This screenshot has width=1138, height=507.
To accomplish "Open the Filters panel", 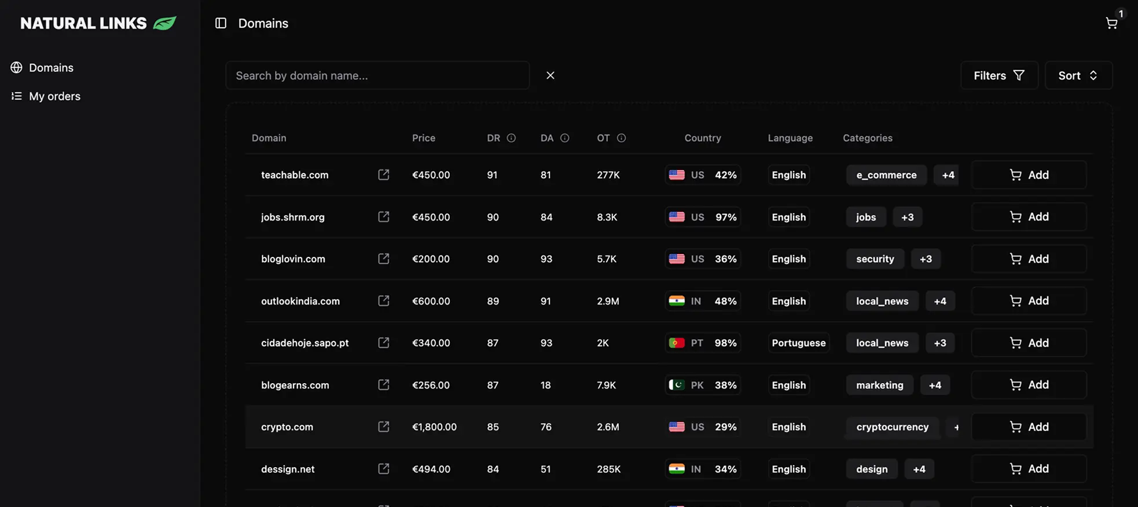I will coord(999,75).
